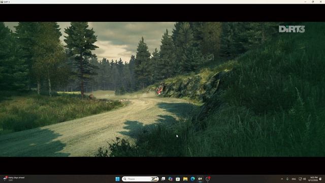Screen dimensions: 325x183
Task: Expand hidden system tray icons
Action: pos(282,179)
